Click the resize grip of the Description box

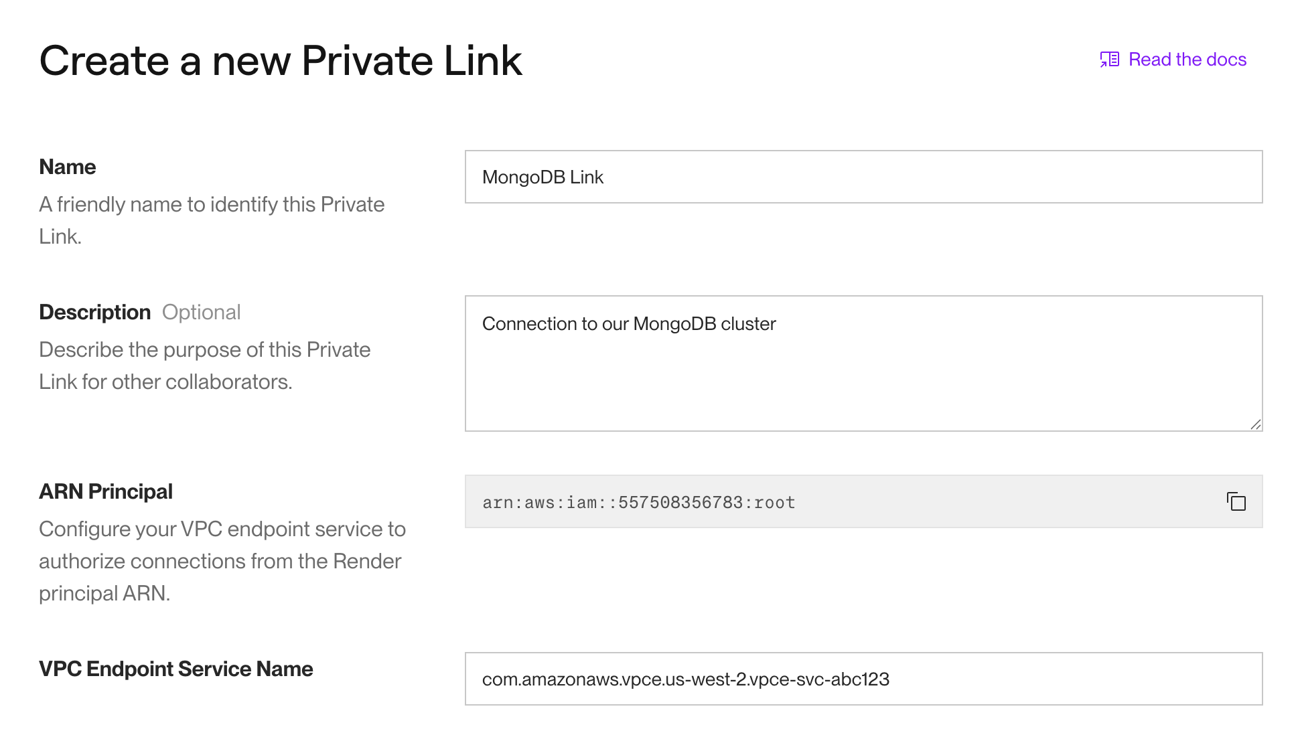click(x=1254, y=424)
